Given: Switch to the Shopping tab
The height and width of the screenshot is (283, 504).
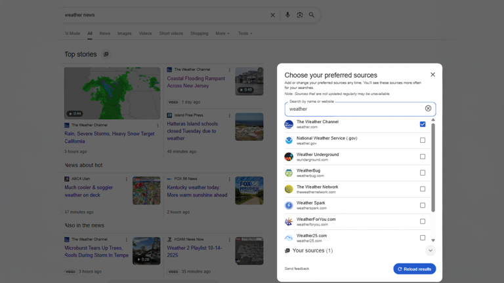Looking at the screenshot, I should 199,33.
